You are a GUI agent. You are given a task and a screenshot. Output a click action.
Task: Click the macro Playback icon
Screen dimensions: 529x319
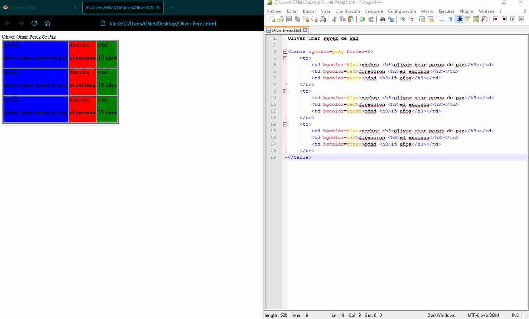[x=512, y=19]
